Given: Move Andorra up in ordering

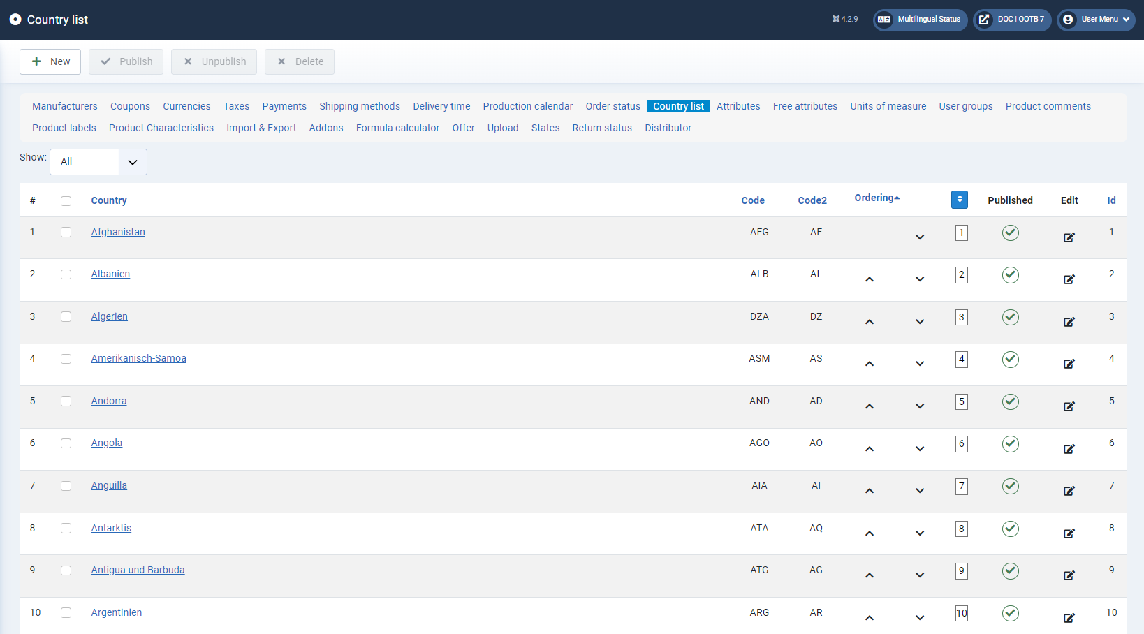Looking at the screenshot, I should tap(870, 406).
